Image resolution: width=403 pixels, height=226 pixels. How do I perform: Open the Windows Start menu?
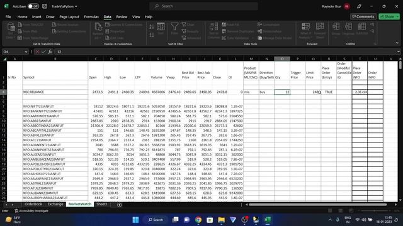[x=136, y=220]
